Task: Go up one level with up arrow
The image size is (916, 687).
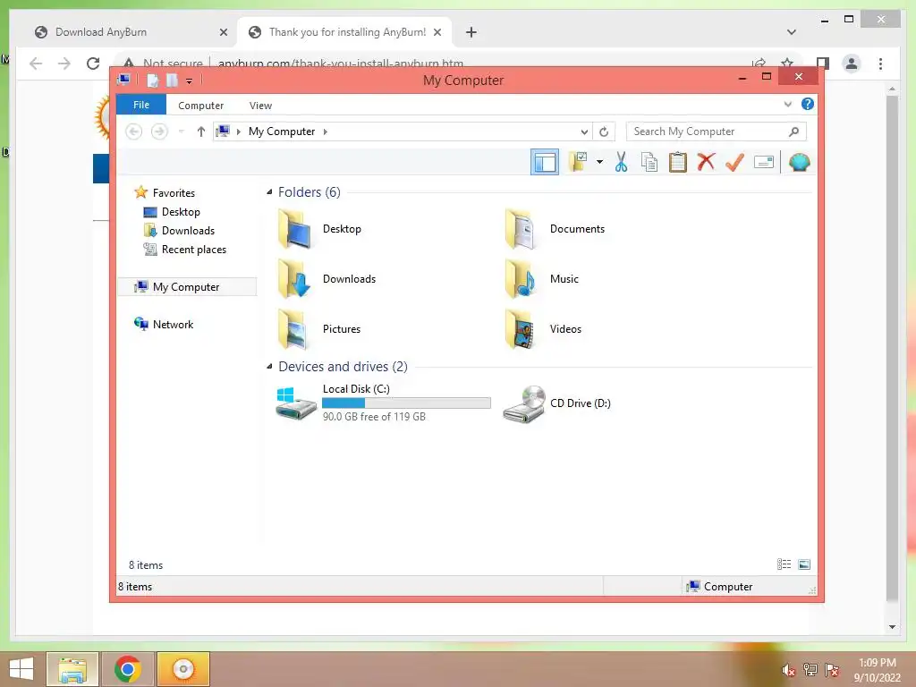Action: pos(201,131)
